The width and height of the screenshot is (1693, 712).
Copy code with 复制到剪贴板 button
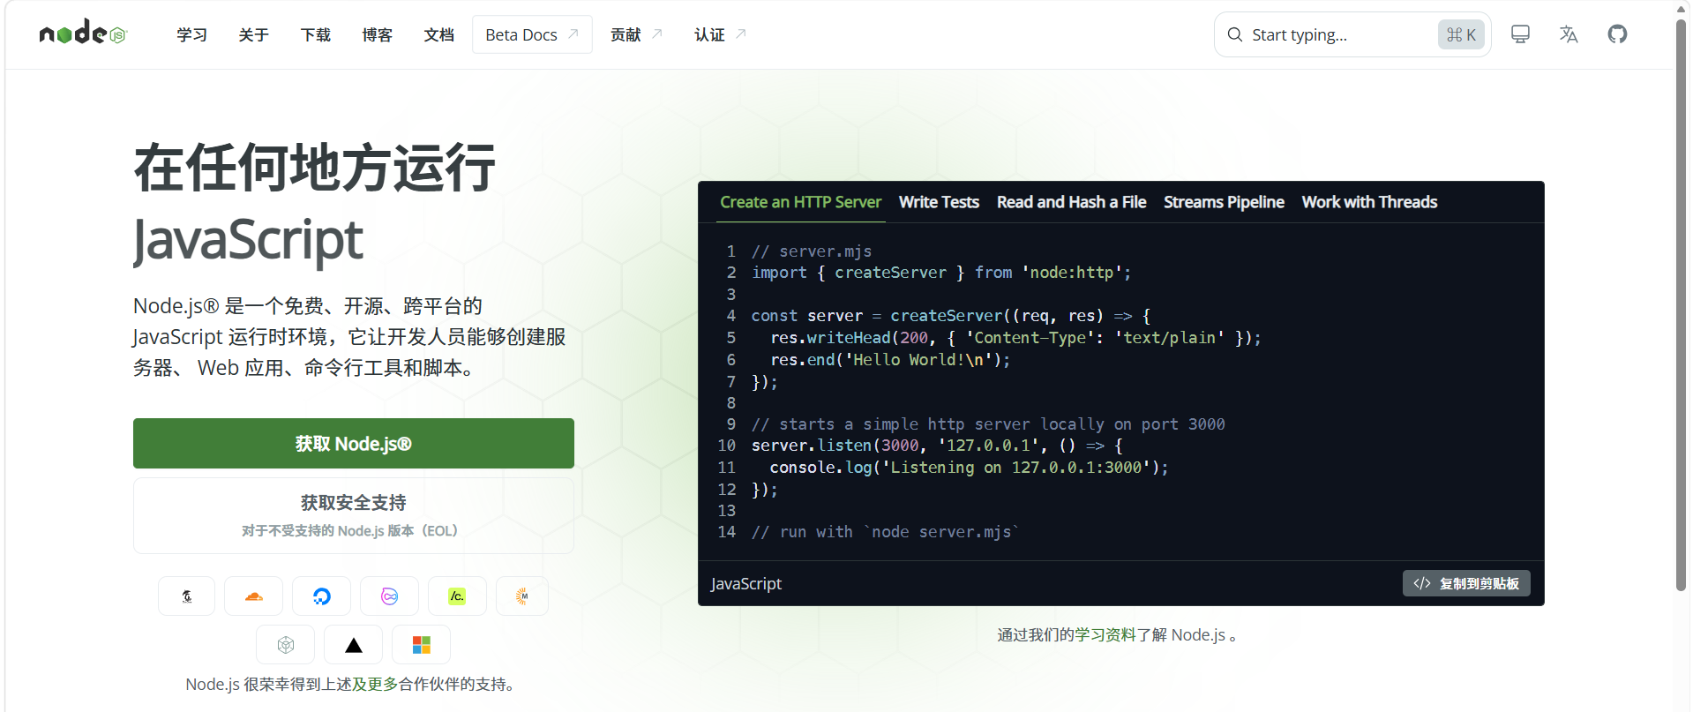(x=1466, y=583)
